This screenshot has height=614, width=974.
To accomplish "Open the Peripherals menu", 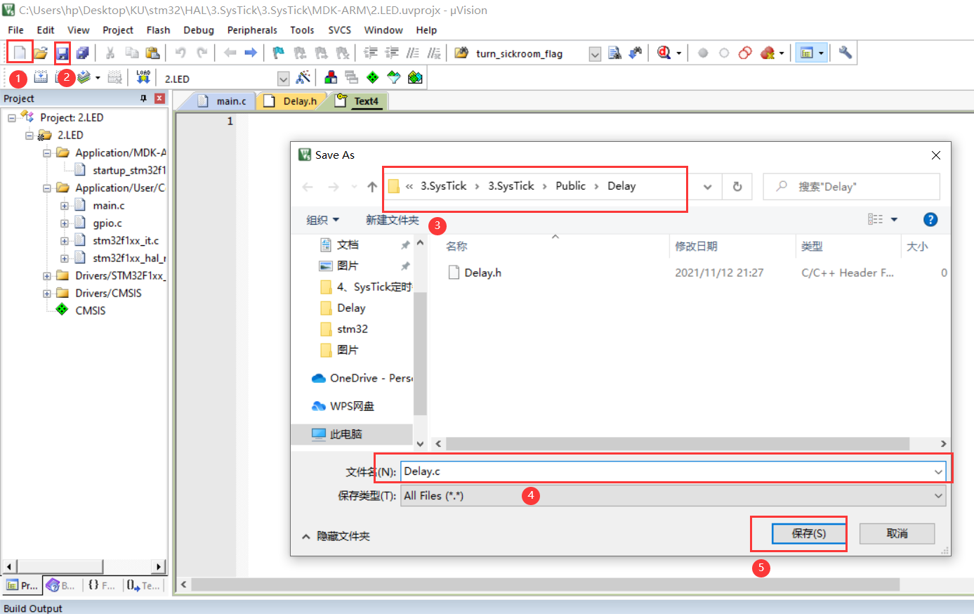I will (252, 30).
